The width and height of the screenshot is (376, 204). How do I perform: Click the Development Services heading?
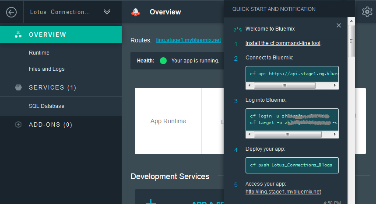pos(170,176)
